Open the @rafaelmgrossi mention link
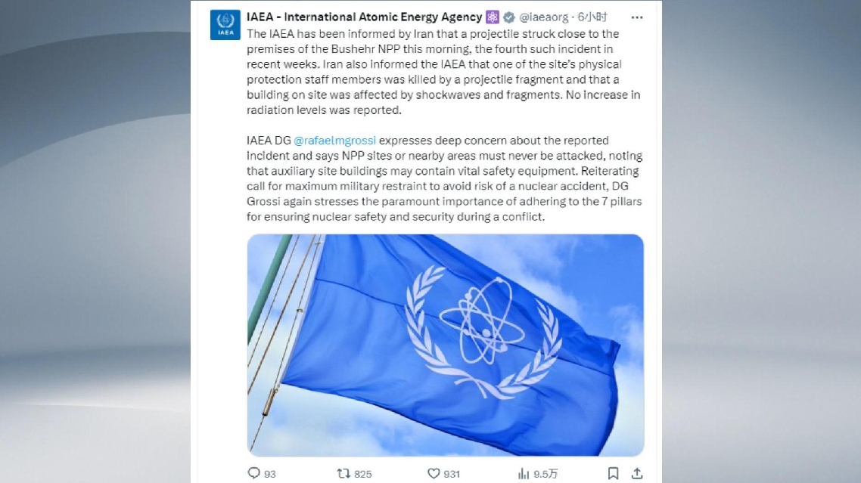 [334, 141]
